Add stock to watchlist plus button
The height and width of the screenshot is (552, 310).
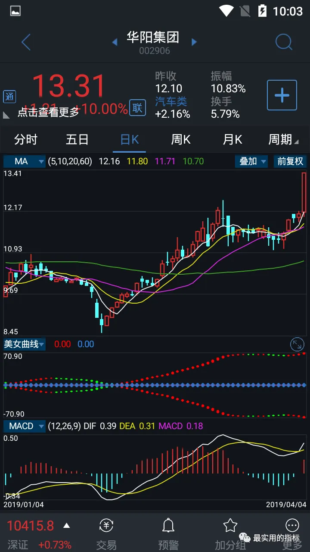click(282, 95)
